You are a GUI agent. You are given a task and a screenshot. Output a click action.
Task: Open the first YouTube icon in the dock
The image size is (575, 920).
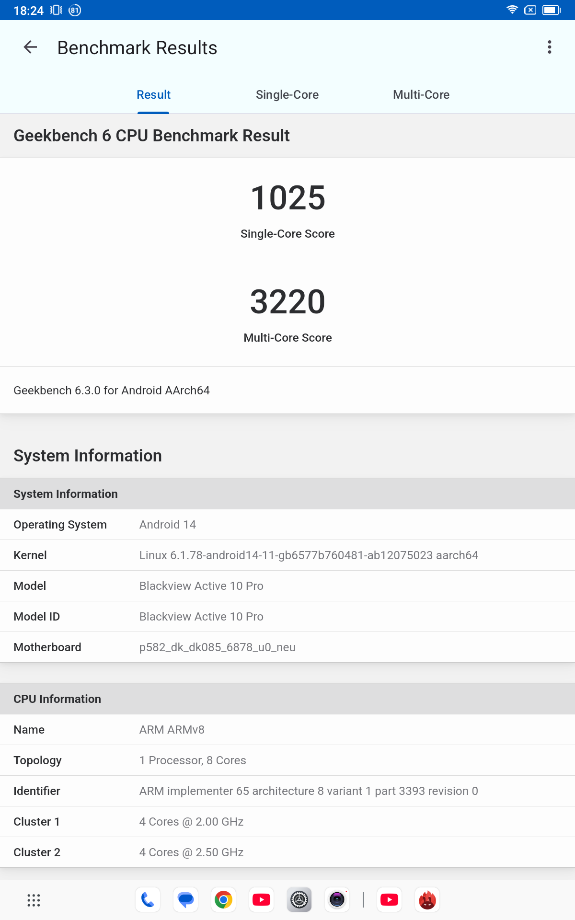(261, 900)
